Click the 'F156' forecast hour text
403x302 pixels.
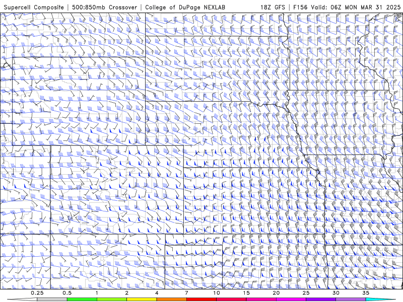click(300, 7)
